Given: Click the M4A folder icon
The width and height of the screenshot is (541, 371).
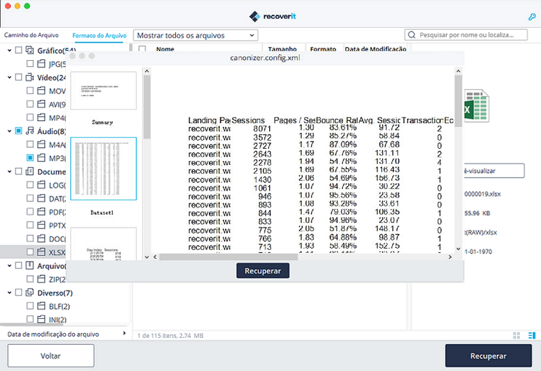Looking at the screenshot, I should (x=41, y=145).
